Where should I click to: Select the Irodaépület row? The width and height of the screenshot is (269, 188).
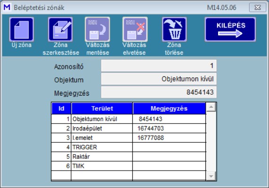pyautogui.click(x=129, y=129)
